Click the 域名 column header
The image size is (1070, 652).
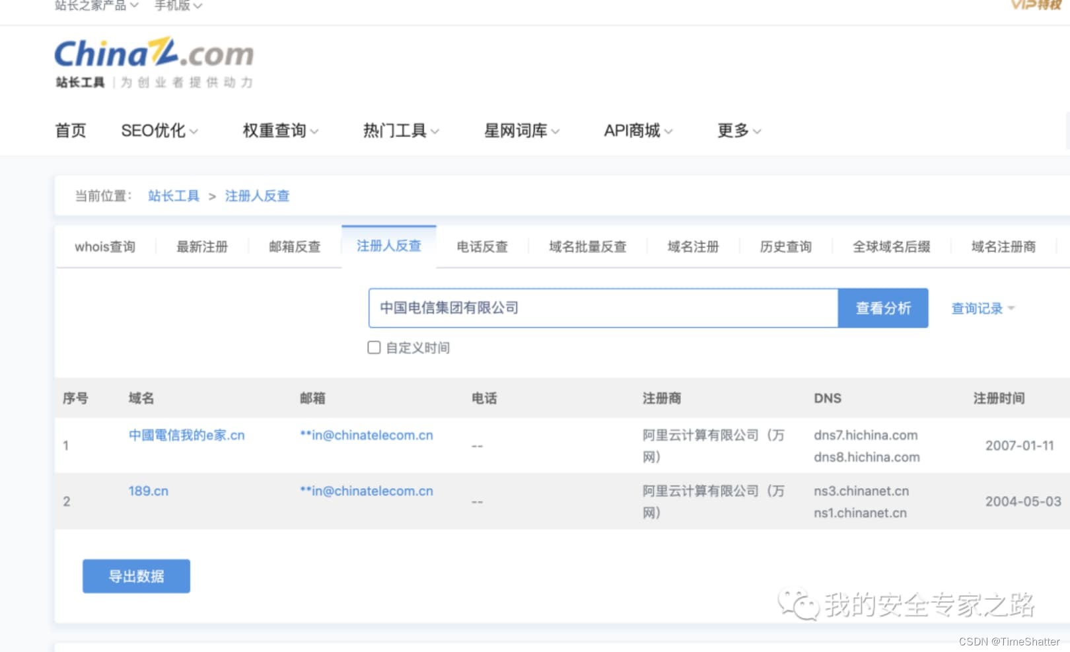(x=141, y=398)
